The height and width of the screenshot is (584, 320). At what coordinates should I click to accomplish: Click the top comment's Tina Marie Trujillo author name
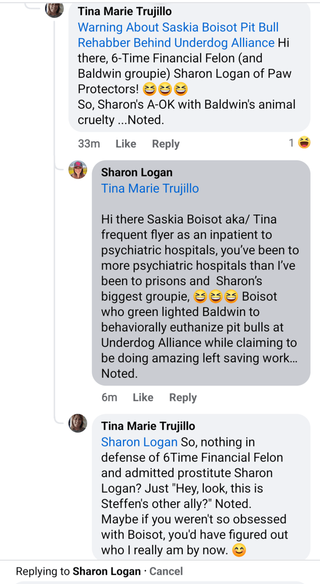tap(125, 11)
